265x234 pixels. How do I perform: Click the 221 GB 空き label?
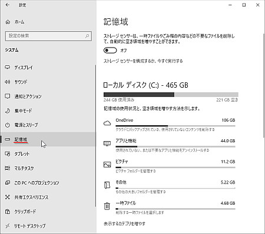tap(227, 100)
